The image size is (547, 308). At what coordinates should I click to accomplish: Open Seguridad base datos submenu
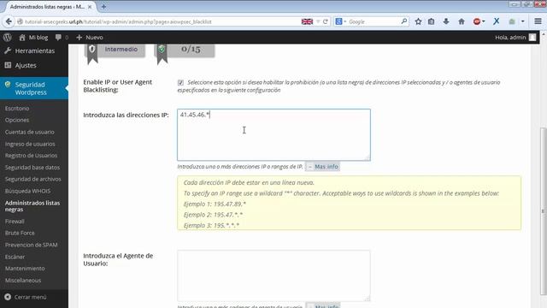click(x=32, y=168)
